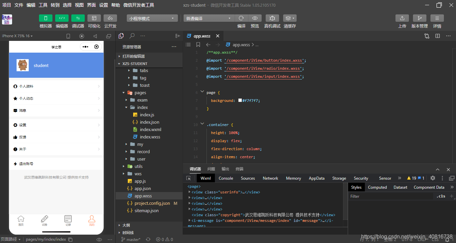This screenshot has width=456, height=243.
Task: Toggle the editor (编辑器) panel button
Action: coord(62,18)
